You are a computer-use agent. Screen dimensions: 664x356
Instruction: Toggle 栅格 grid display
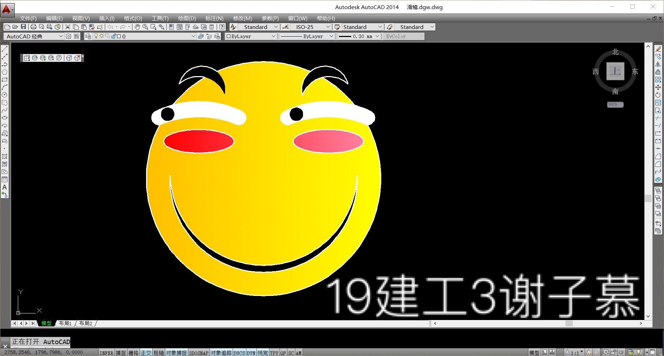tap(133, 353)
